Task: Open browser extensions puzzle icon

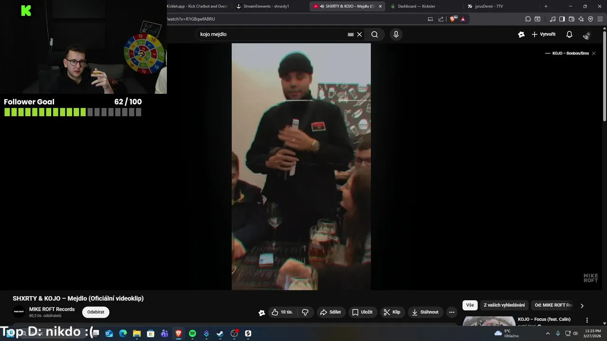Action: (x=528, y=19)
